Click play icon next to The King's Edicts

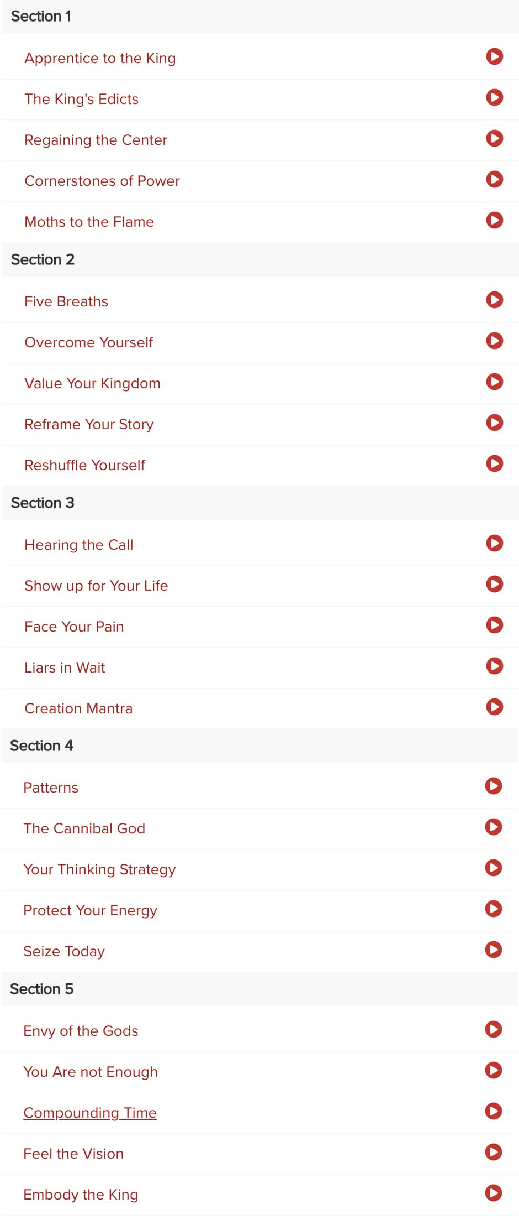(494, 97)
